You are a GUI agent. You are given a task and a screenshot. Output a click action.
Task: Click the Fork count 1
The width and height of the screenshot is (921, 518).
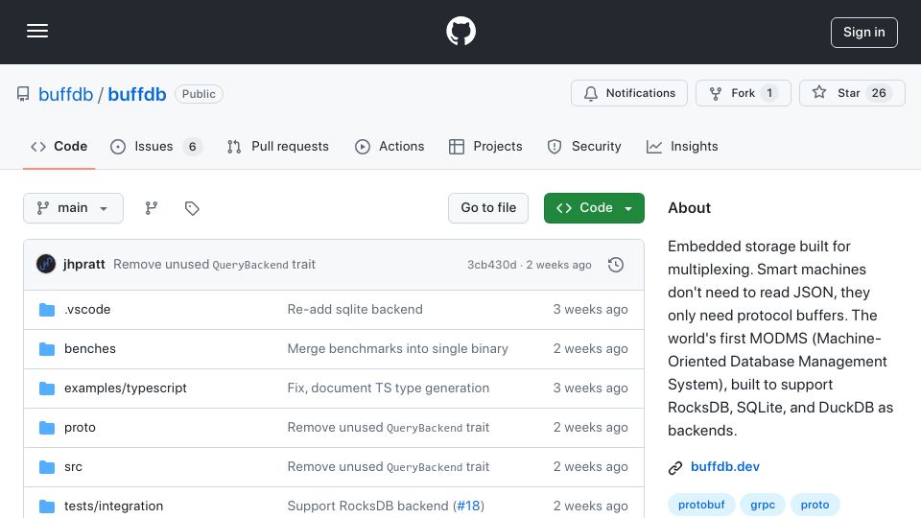(769, 93)
